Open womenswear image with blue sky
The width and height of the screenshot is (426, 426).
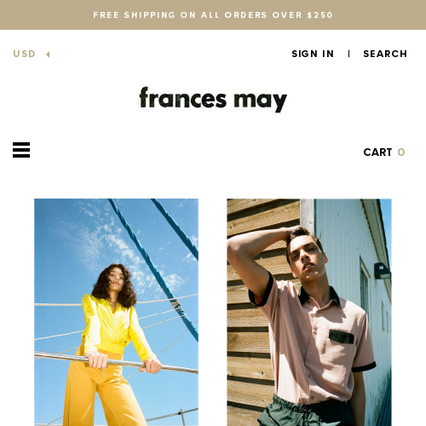coord(116,312)
